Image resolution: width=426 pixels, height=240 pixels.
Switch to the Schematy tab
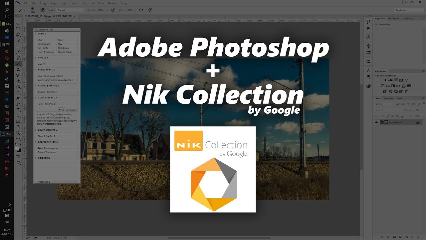pyautogui.click(x=71, y=110)
